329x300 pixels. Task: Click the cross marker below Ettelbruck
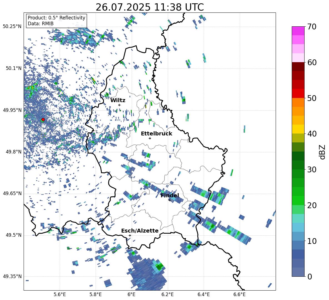[150, 138]
